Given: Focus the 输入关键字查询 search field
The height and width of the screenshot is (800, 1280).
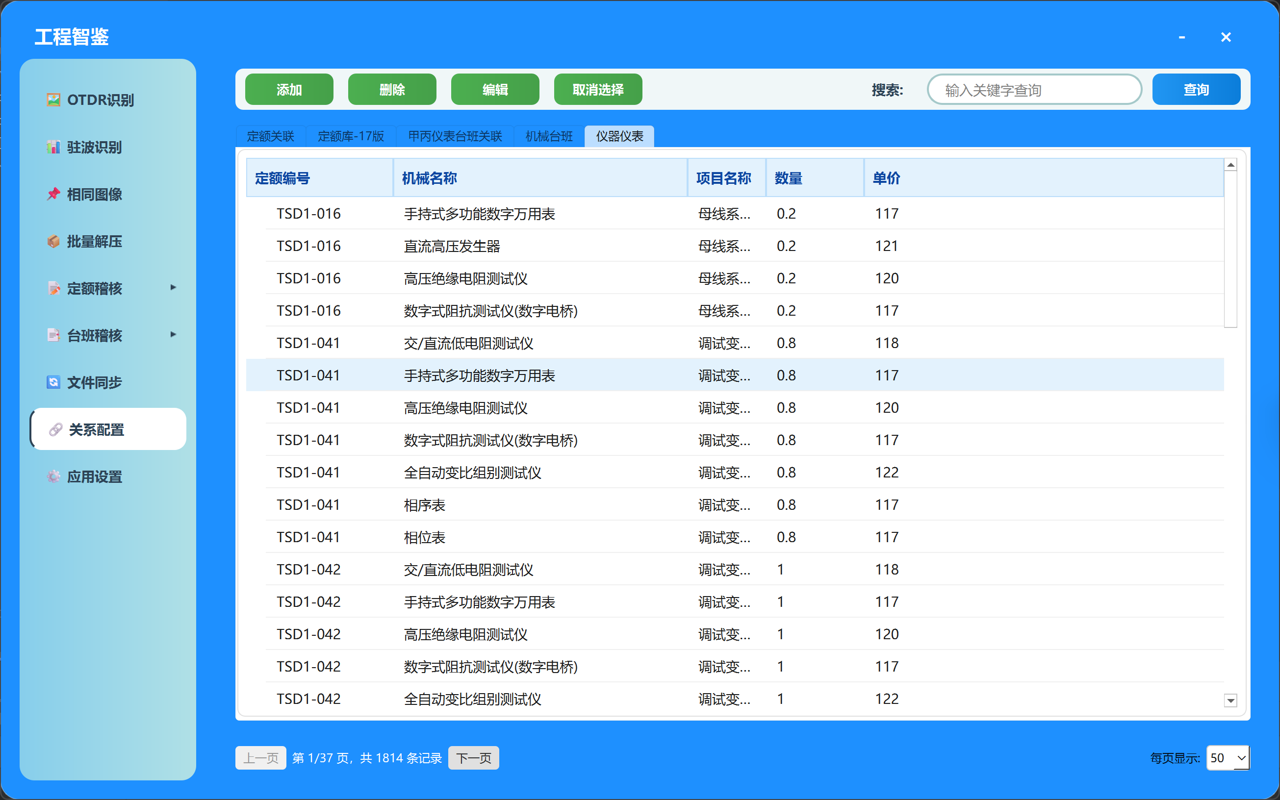Looking at the screenshot, I should coord(1034,90).
